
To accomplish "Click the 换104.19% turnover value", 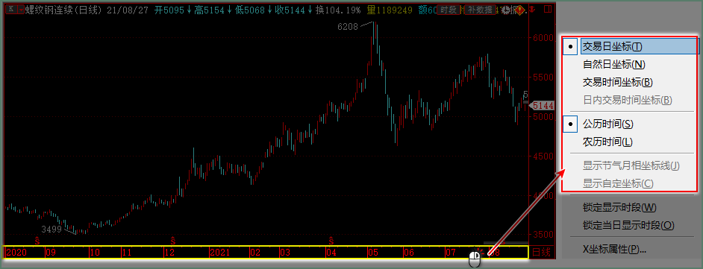I will tap(337, 10).
